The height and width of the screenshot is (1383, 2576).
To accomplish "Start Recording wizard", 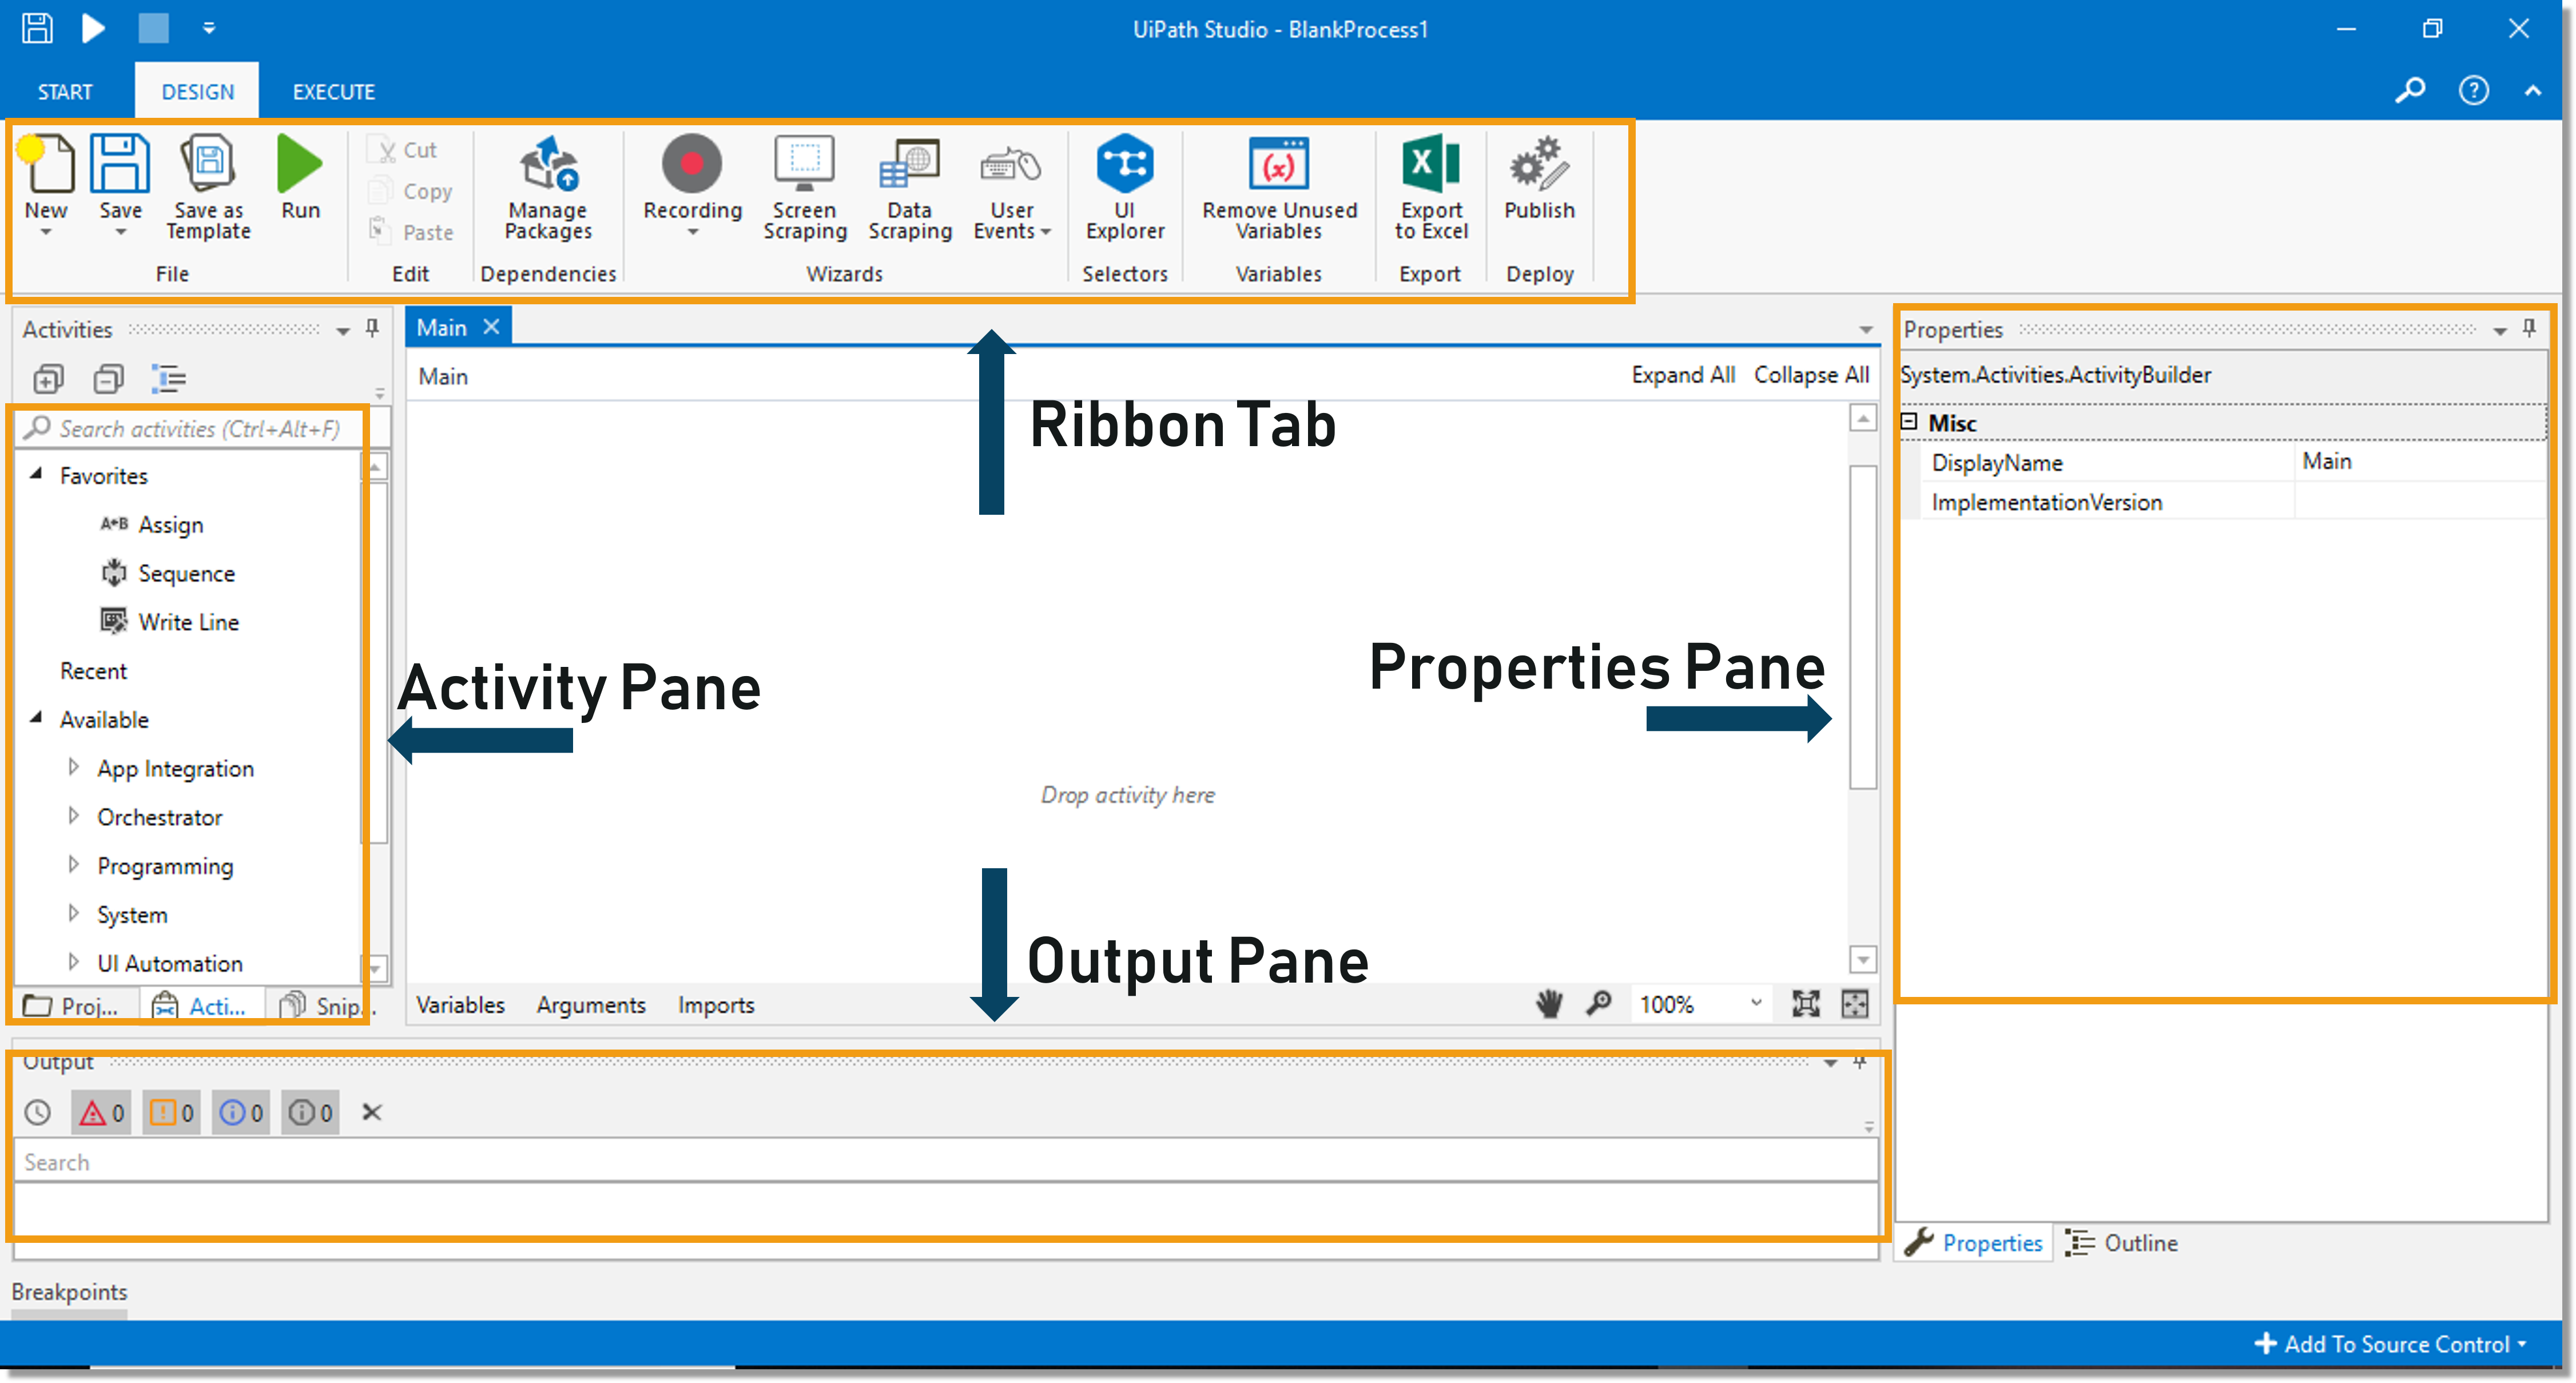I will point(692,163).
